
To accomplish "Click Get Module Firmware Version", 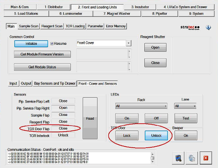I will pyautogui.click(x=42, y=54).
